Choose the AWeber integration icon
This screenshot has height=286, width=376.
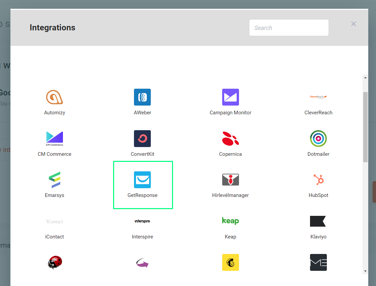point(142,97)
